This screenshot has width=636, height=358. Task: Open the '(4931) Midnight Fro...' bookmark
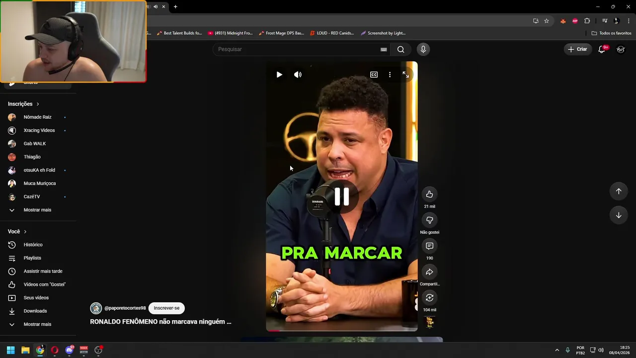click(x=230, y=33)
